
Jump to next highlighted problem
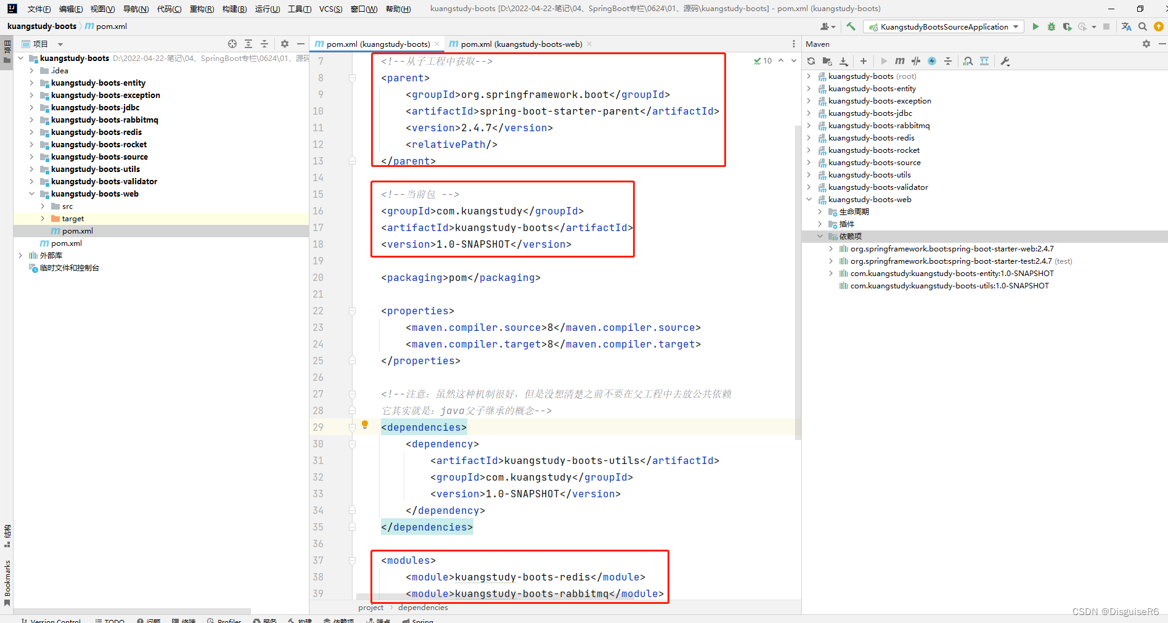point(794,60)
